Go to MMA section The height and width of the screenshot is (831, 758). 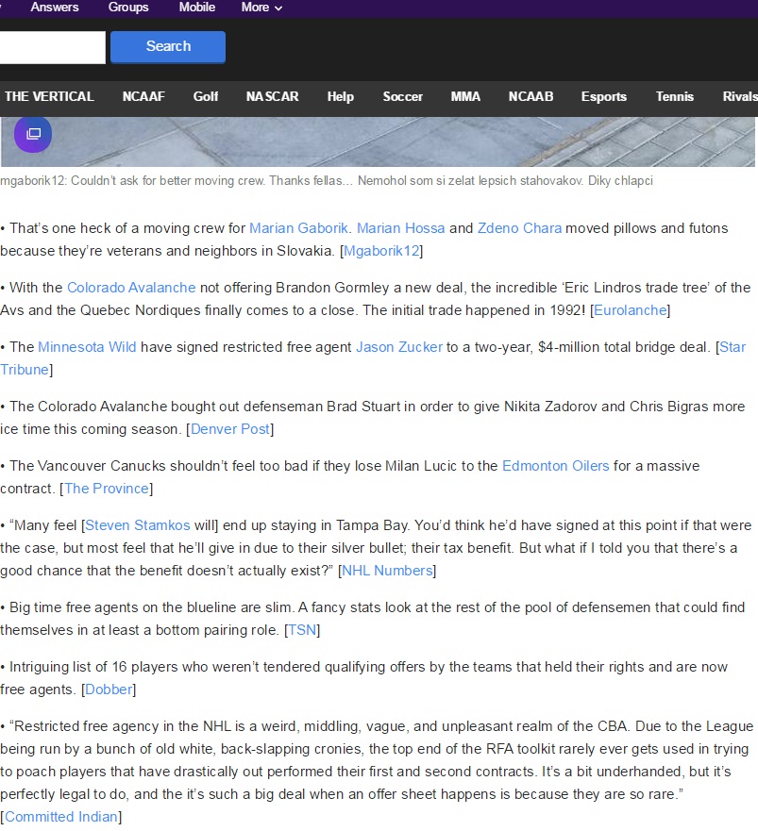[x=465, y=96]
